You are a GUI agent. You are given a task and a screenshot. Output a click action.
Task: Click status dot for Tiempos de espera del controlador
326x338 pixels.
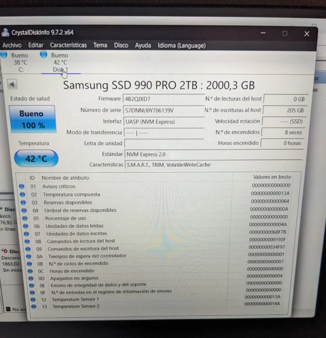pyautogui.click(x=29, y=256)
